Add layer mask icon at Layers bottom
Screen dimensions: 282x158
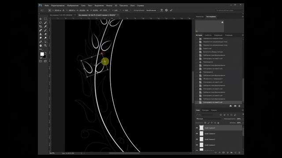(223, 153)
